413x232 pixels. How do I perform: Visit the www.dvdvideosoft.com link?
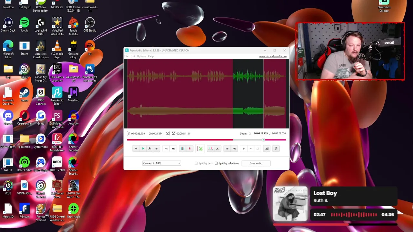point(273,56)
